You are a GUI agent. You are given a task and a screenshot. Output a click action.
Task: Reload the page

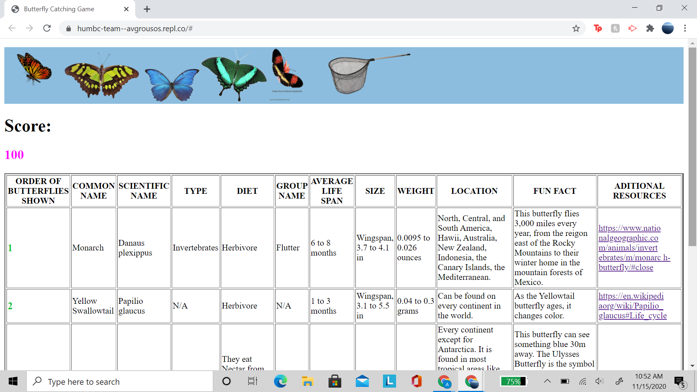pos(47,28)
